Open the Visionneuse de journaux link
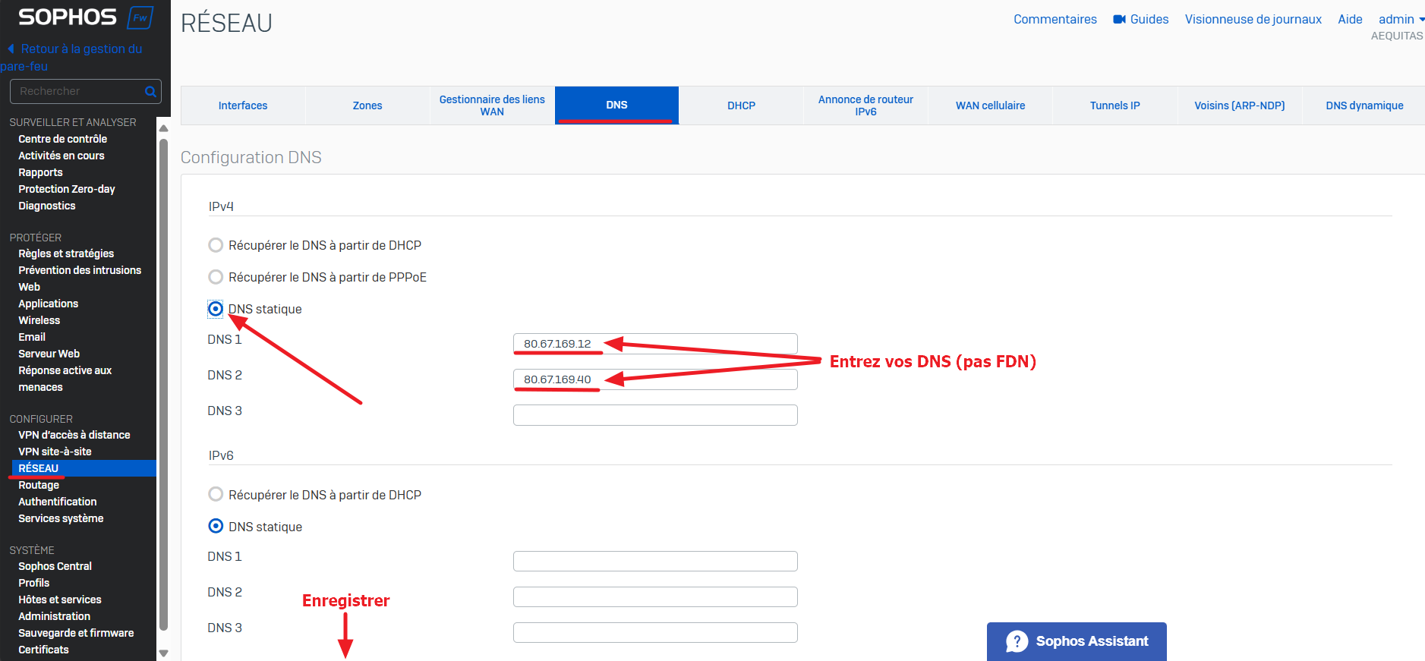This screenshot has height=661, width=1425. coord(1253,20)
